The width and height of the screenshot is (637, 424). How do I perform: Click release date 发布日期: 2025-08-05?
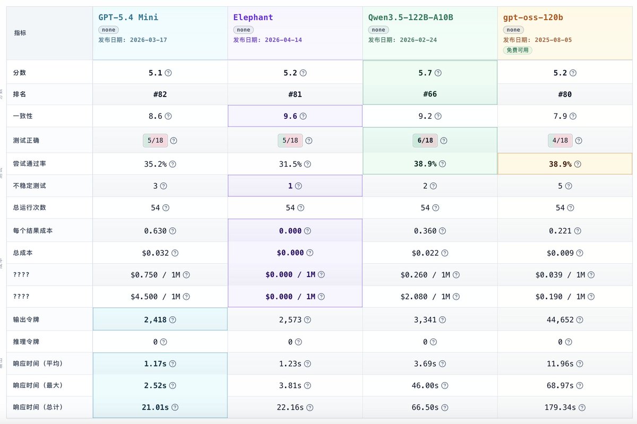coord(538,40)
